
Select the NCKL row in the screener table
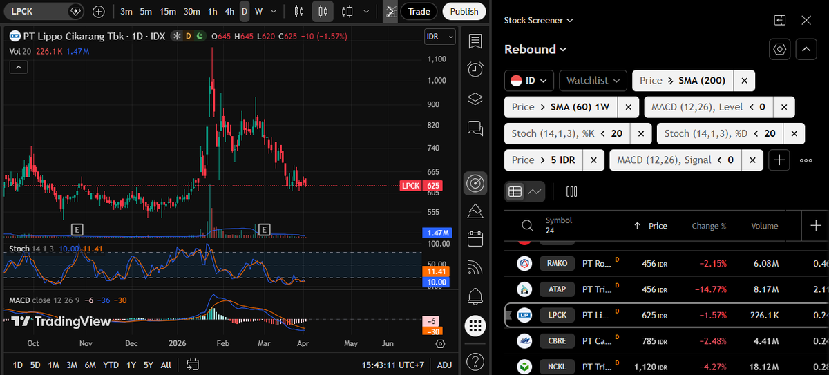pos(667,367)
